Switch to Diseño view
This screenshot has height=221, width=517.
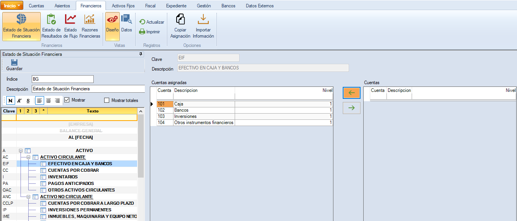(x=112, y=26)
